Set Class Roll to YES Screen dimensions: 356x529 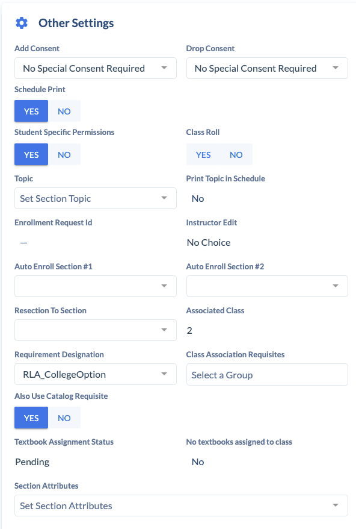point(203,154)
